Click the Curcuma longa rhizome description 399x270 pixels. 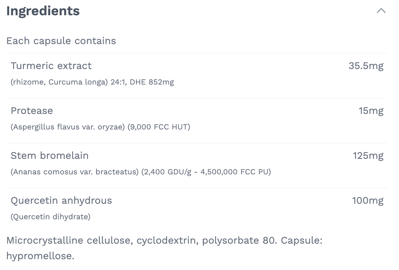pos(92,82)
